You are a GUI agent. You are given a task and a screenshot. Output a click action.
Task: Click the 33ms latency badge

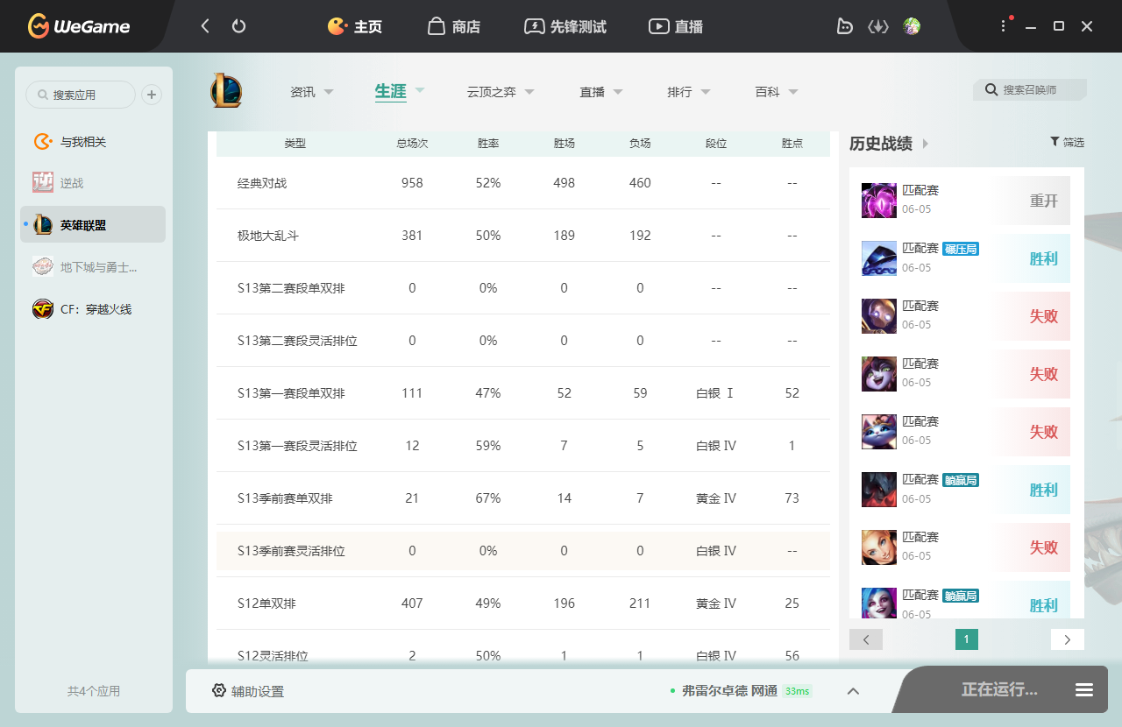798,691
